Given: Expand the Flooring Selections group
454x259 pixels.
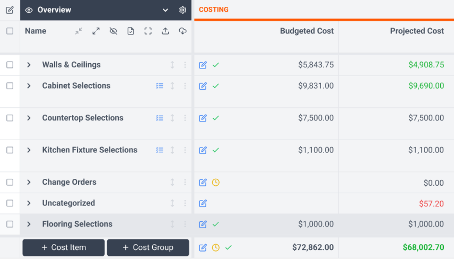Looking at the screenshot, I should tap(29, 224).
